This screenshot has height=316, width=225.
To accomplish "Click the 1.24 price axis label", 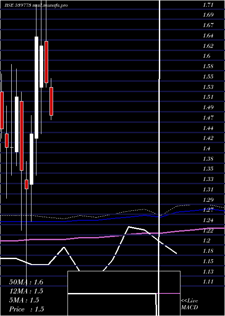I will click(x=208, y=220).
